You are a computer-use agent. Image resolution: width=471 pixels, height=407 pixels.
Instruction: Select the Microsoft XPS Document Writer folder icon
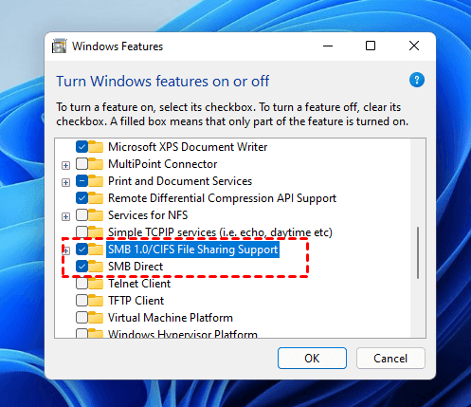pos(96,147)
